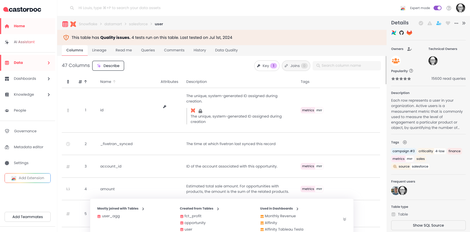Favorite this table with the heart icon

[448, 23]
